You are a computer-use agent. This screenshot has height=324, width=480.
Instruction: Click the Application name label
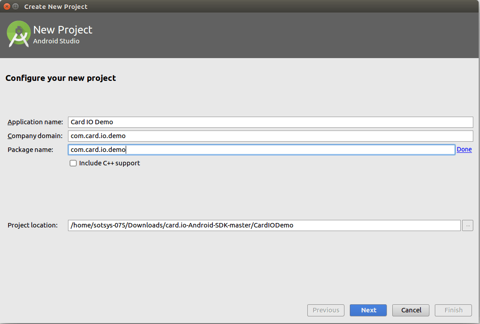[35, 122]
